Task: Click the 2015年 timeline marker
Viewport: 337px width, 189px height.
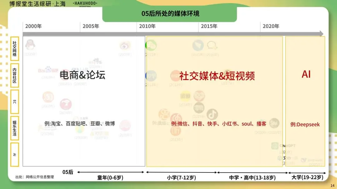Action: (x=209, y=26)
